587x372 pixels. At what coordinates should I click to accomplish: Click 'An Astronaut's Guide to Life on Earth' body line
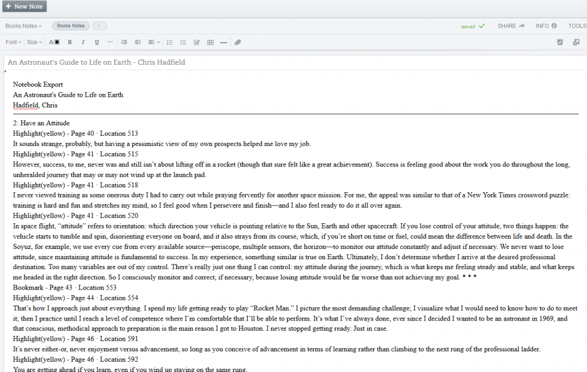point(68,95)
